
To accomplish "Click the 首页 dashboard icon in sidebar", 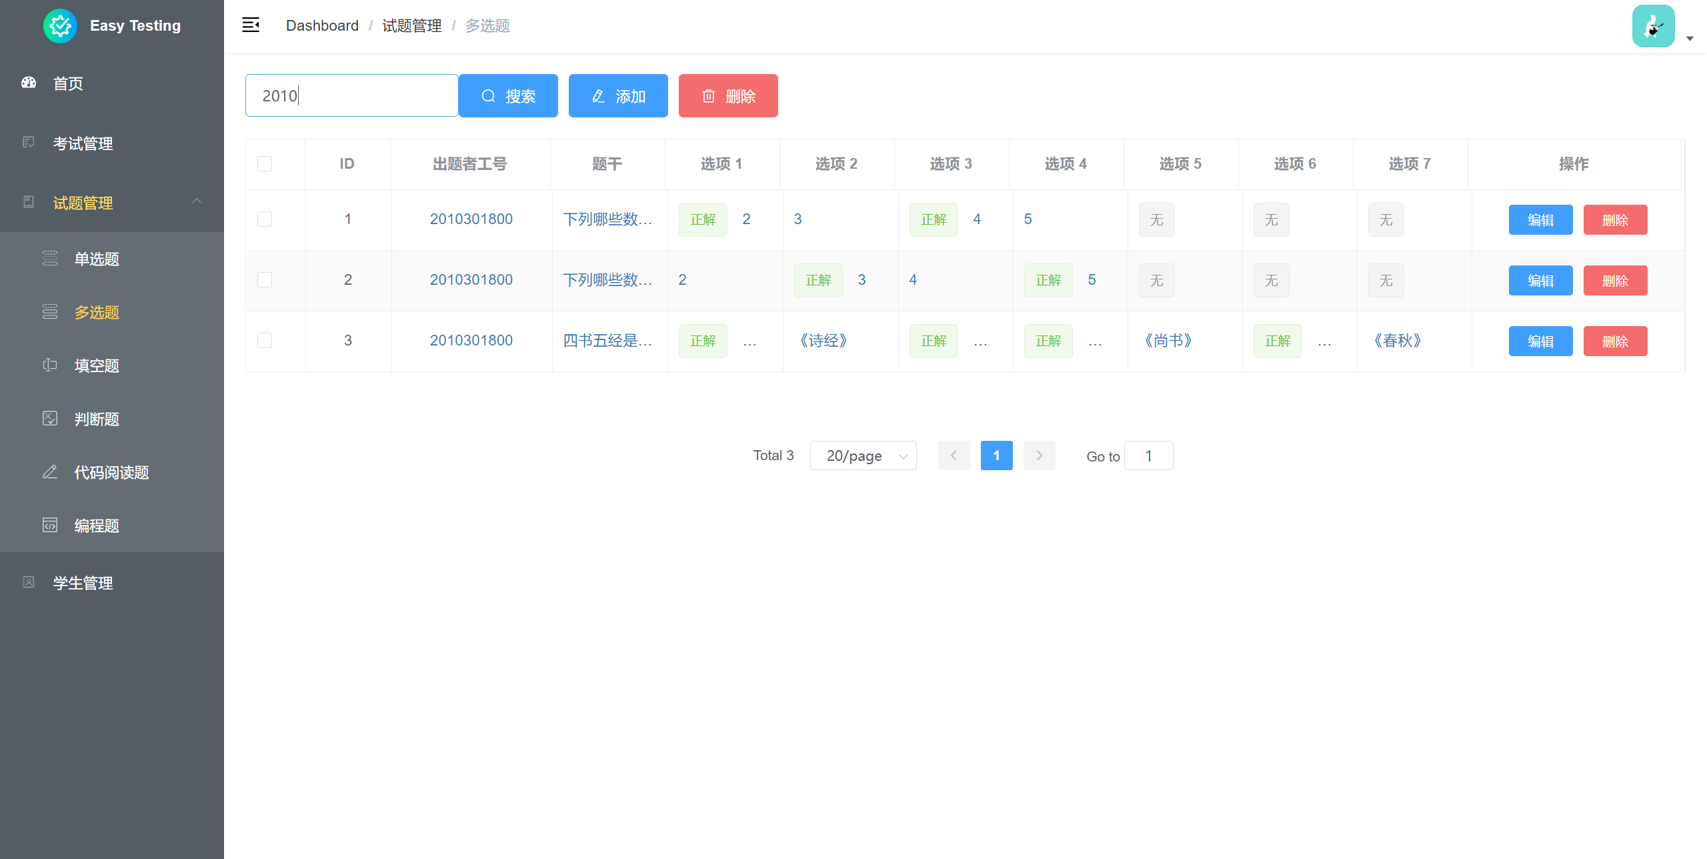I will 29,83.
